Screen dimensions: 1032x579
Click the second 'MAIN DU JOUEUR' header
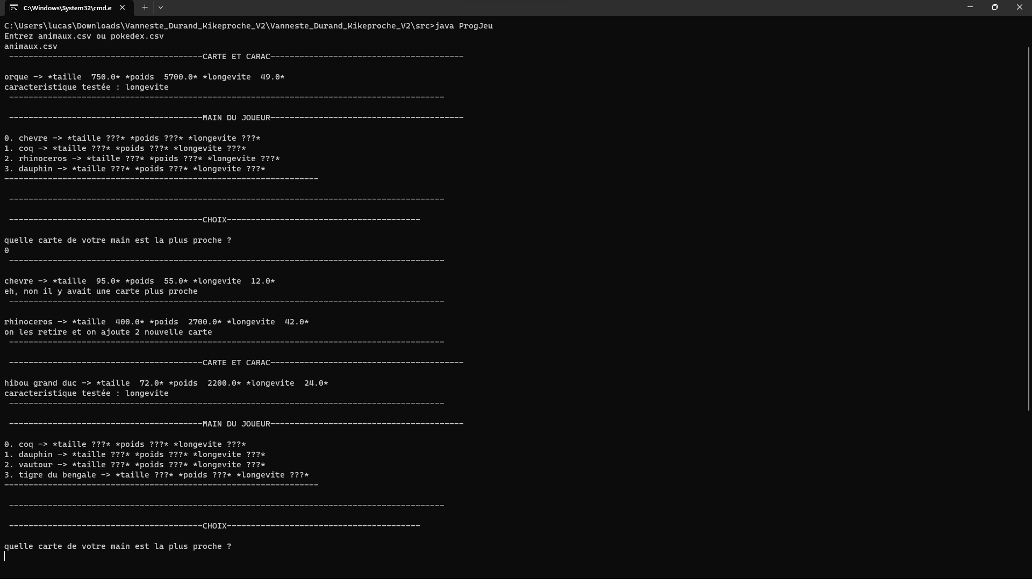(x=236, y=424)
